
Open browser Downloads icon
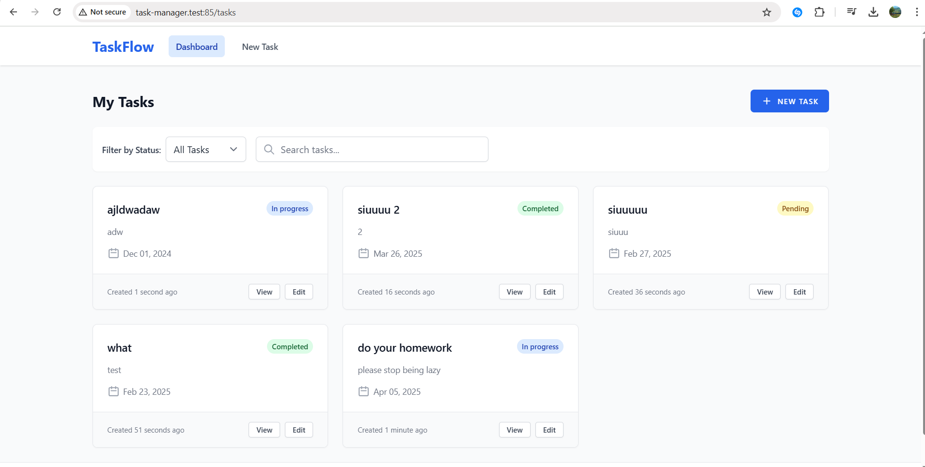pyautogui.click(x=873, y=12)
